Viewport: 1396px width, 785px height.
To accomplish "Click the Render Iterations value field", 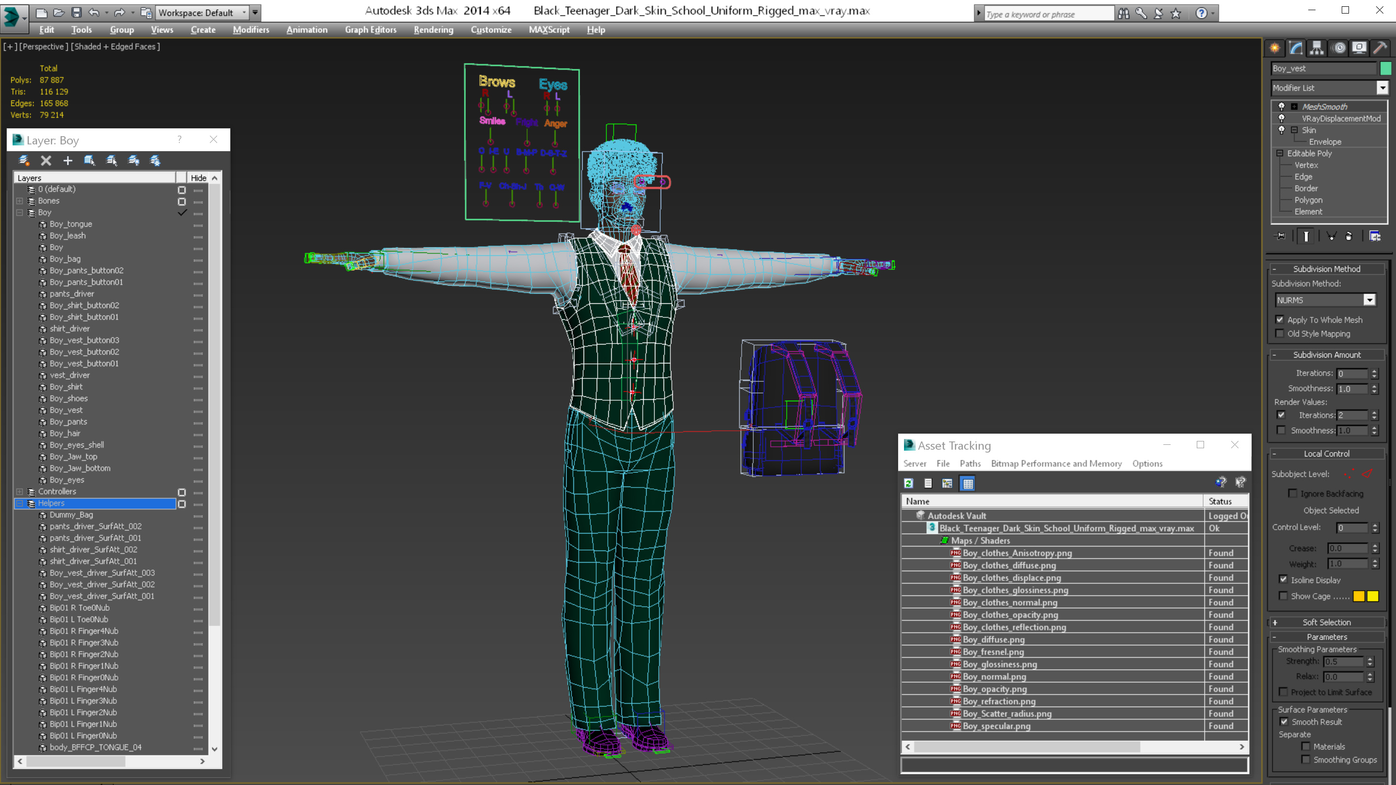I will click(x=1352, y=416).
